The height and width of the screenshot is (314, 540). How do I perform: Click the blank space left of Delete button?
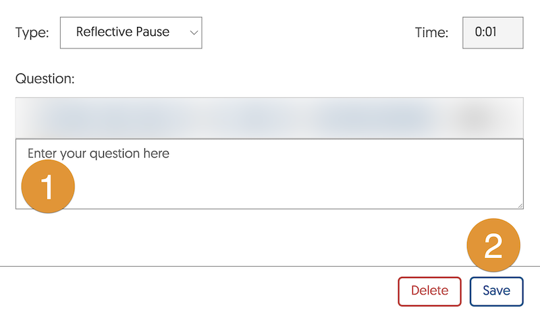202,291
